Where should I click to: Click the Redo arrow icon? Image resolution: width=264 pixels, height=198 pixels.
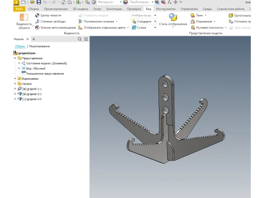[54, 2]
